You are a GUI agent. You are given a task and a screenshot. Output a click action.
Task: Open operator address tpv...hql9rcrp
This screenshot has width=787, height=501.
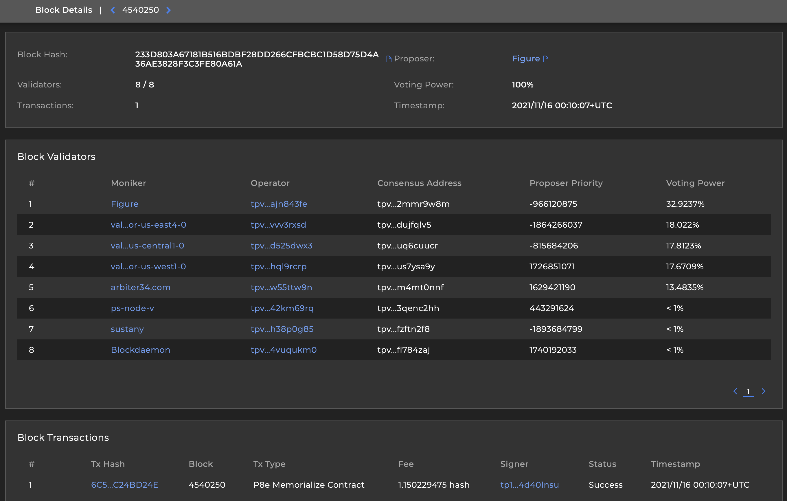(278, 266)
